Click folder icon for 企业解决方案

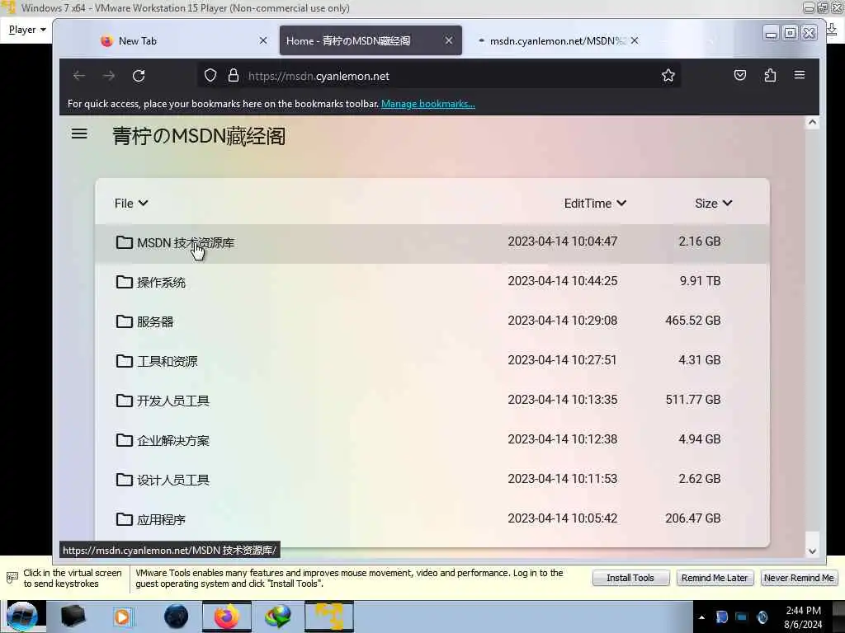[x=124, y=440]
